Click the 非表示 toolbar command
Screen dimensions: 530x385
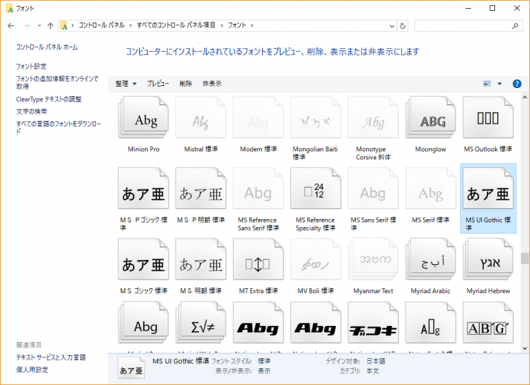click(212, 84)
